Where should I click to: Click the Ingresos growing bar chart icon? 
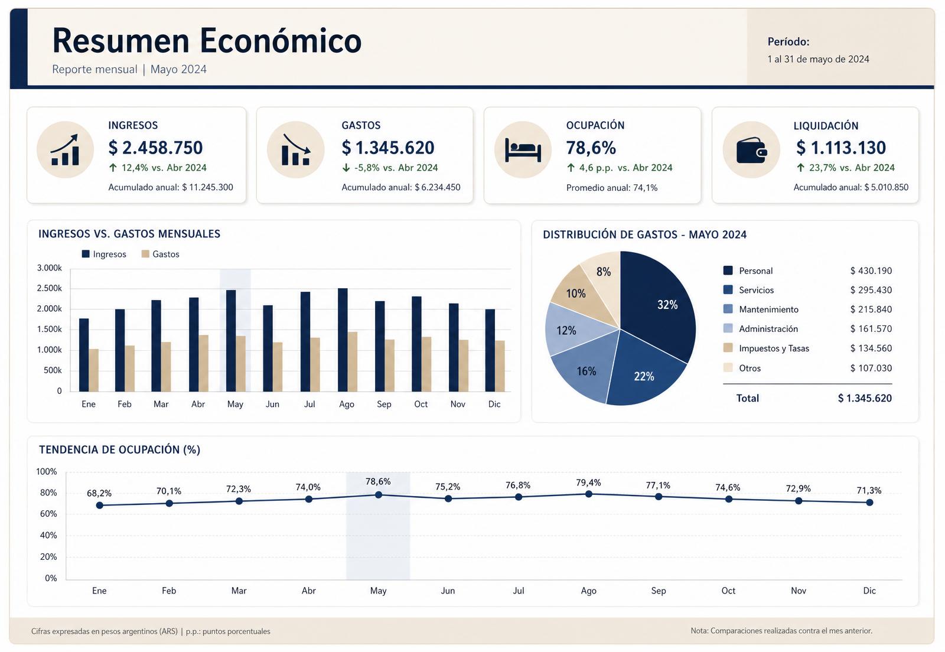point(65,150)
